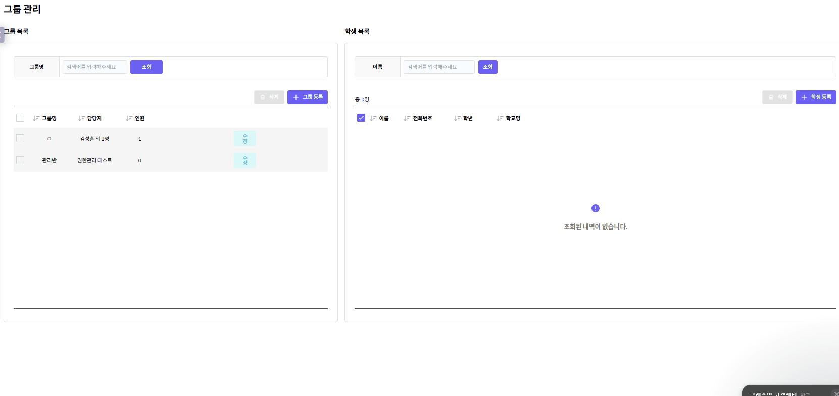Click the info icon above the empty-results message
Image resolution: width=839 pixels, height=396 pixels.
(596, 208)
